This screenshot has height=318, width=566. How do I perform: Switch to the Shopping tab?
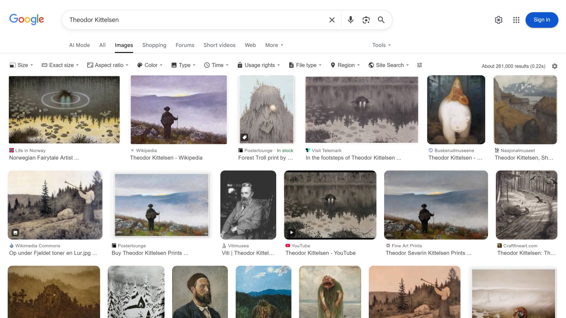tap(154, 45)
